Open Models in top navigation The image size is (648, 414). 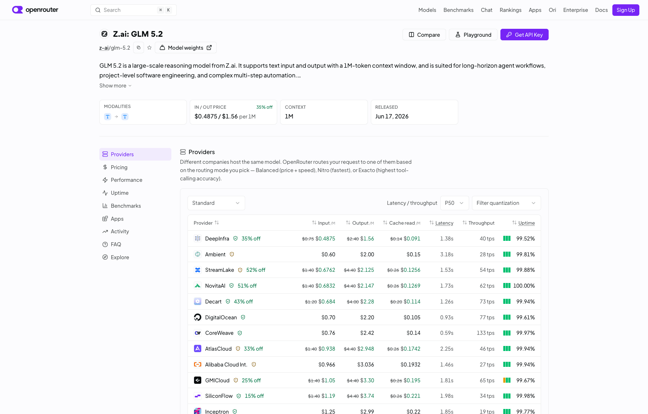[x=427, y=10]
